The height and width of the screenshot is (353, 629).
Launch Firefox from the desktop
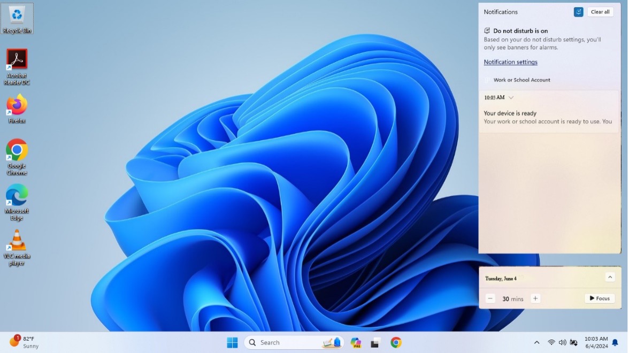(17, 105)
